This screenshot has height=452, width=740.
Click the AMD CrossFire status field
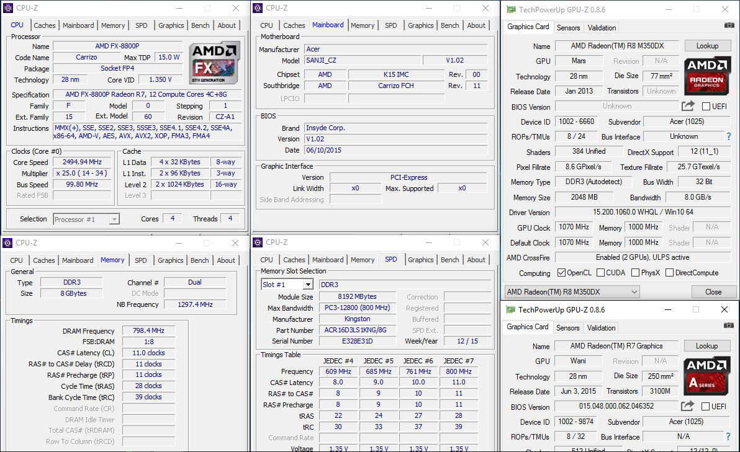(643, 257)
